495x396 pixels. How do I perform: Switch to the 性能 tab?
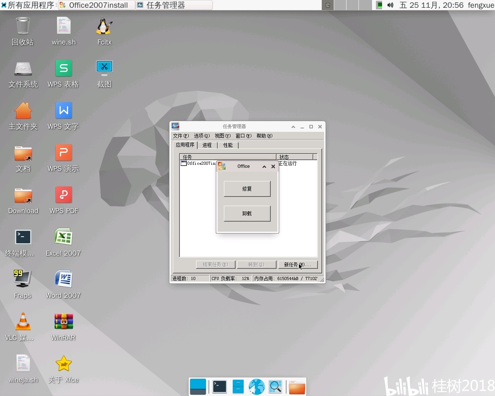point(228,145)
